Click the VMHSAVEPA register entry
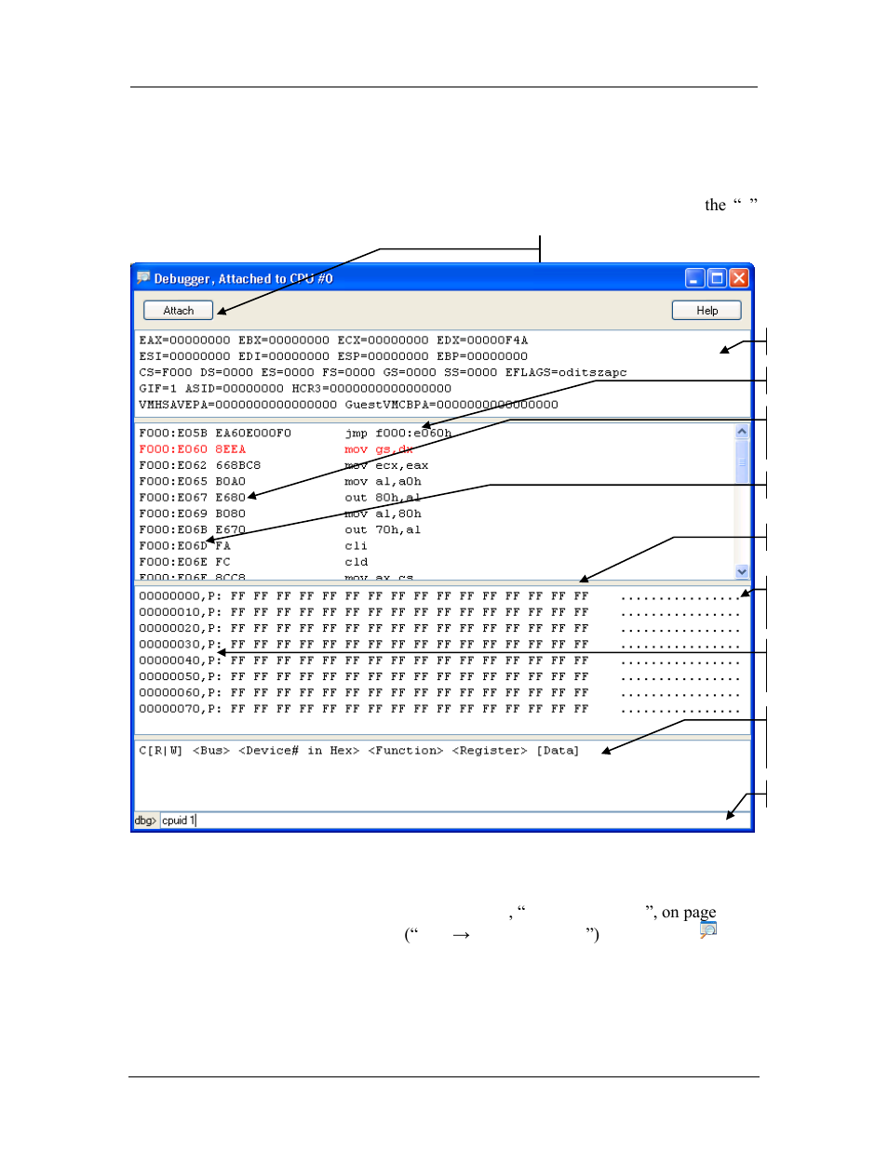This screenshot has width=888, height=1149. pyautogui.click(x=238, y=405)
